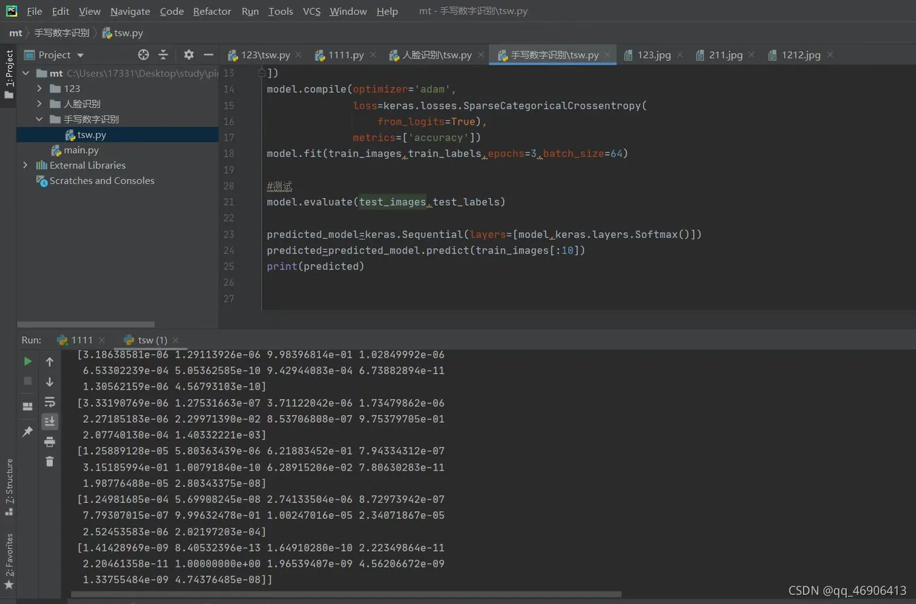
Task: Restore layout icon in Run panel
Action: 27,406
